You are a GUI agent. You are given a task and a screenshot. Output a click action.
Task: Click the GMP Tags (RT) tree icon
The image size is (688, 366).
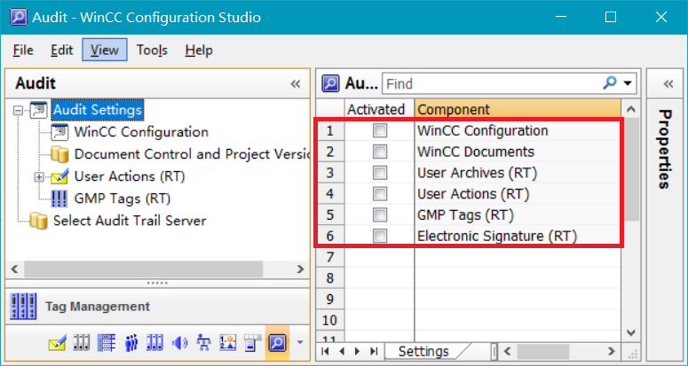point(59,199)
